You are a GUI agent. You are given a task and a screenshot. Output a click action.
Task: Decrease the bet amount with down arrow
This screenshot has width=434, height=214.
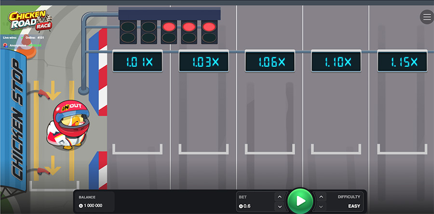point(280,207)
